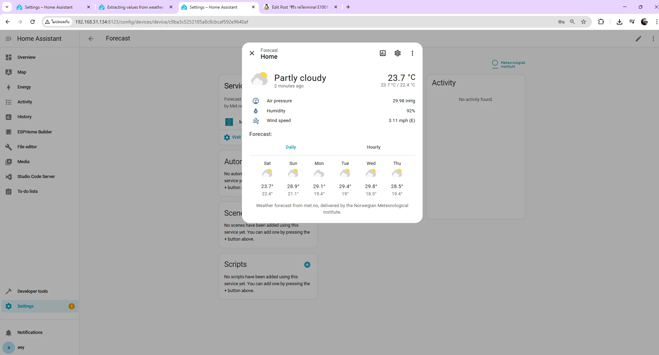Viewport: 659px width, 355px height.
Task: Close the Forecast Home dialog
Action: [x=252, y=53]
